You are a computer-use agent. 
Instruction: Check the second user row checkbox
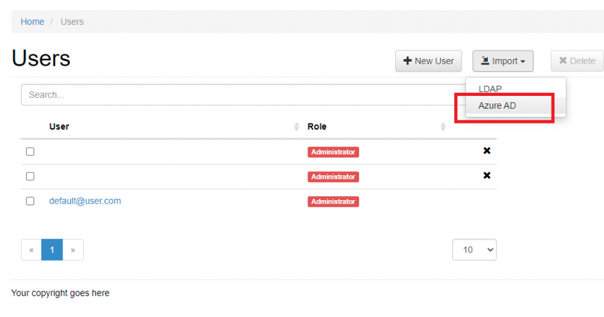(30, 176)
